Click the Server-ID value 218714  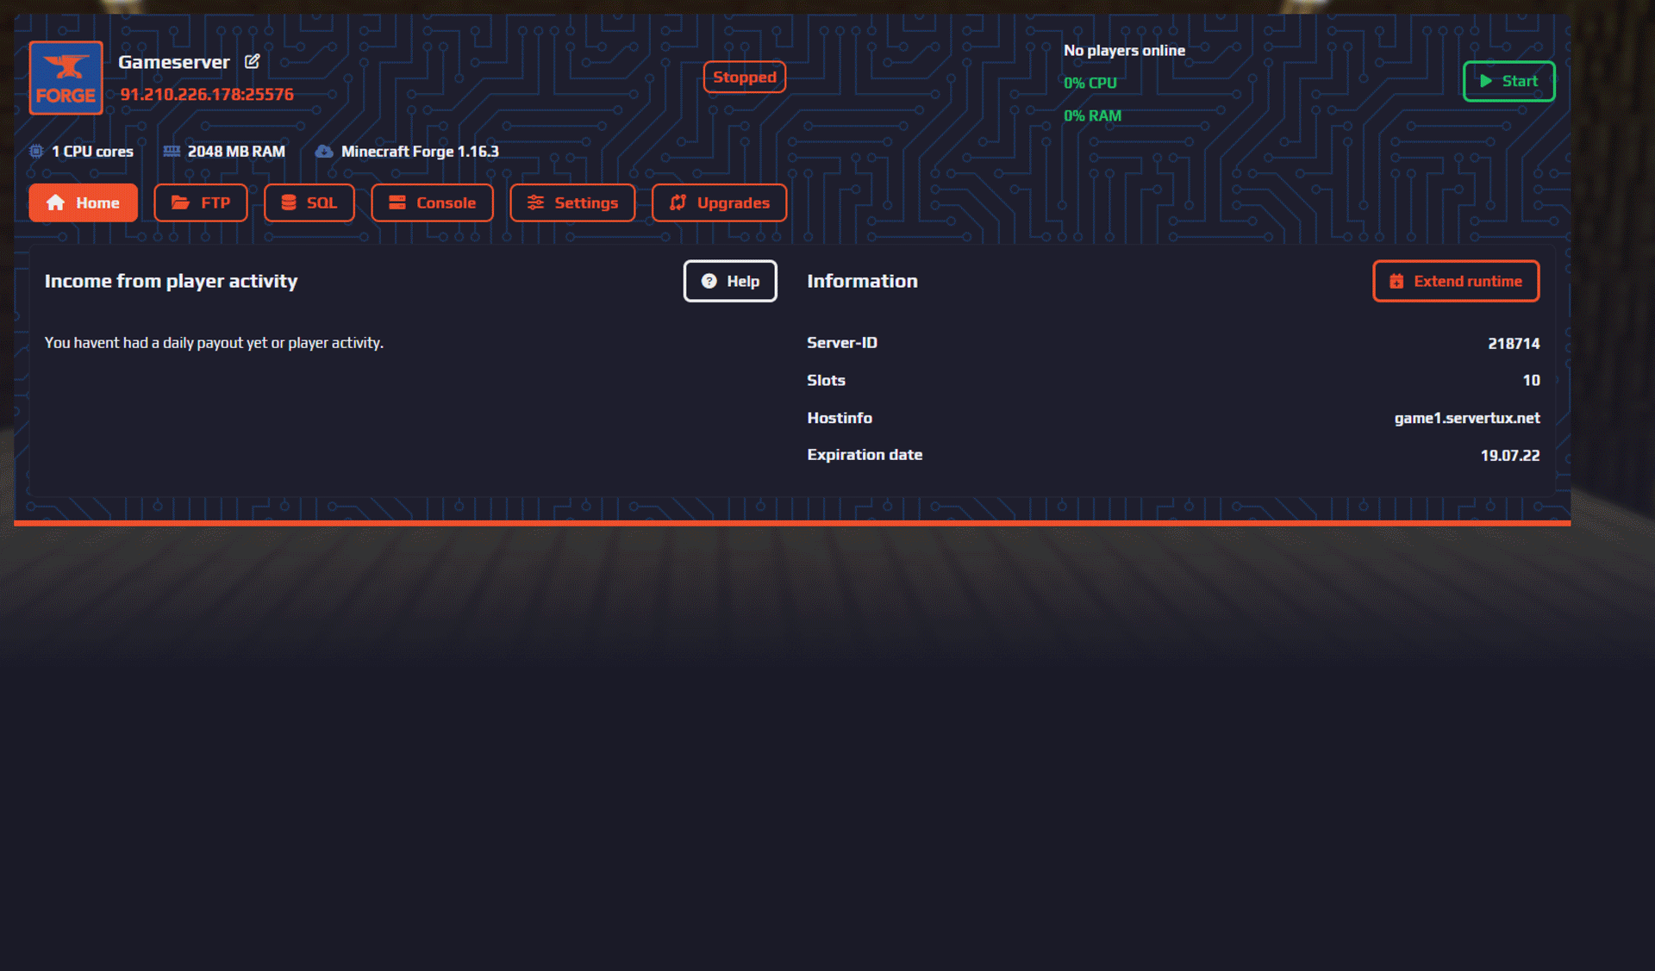[1513, 343]
